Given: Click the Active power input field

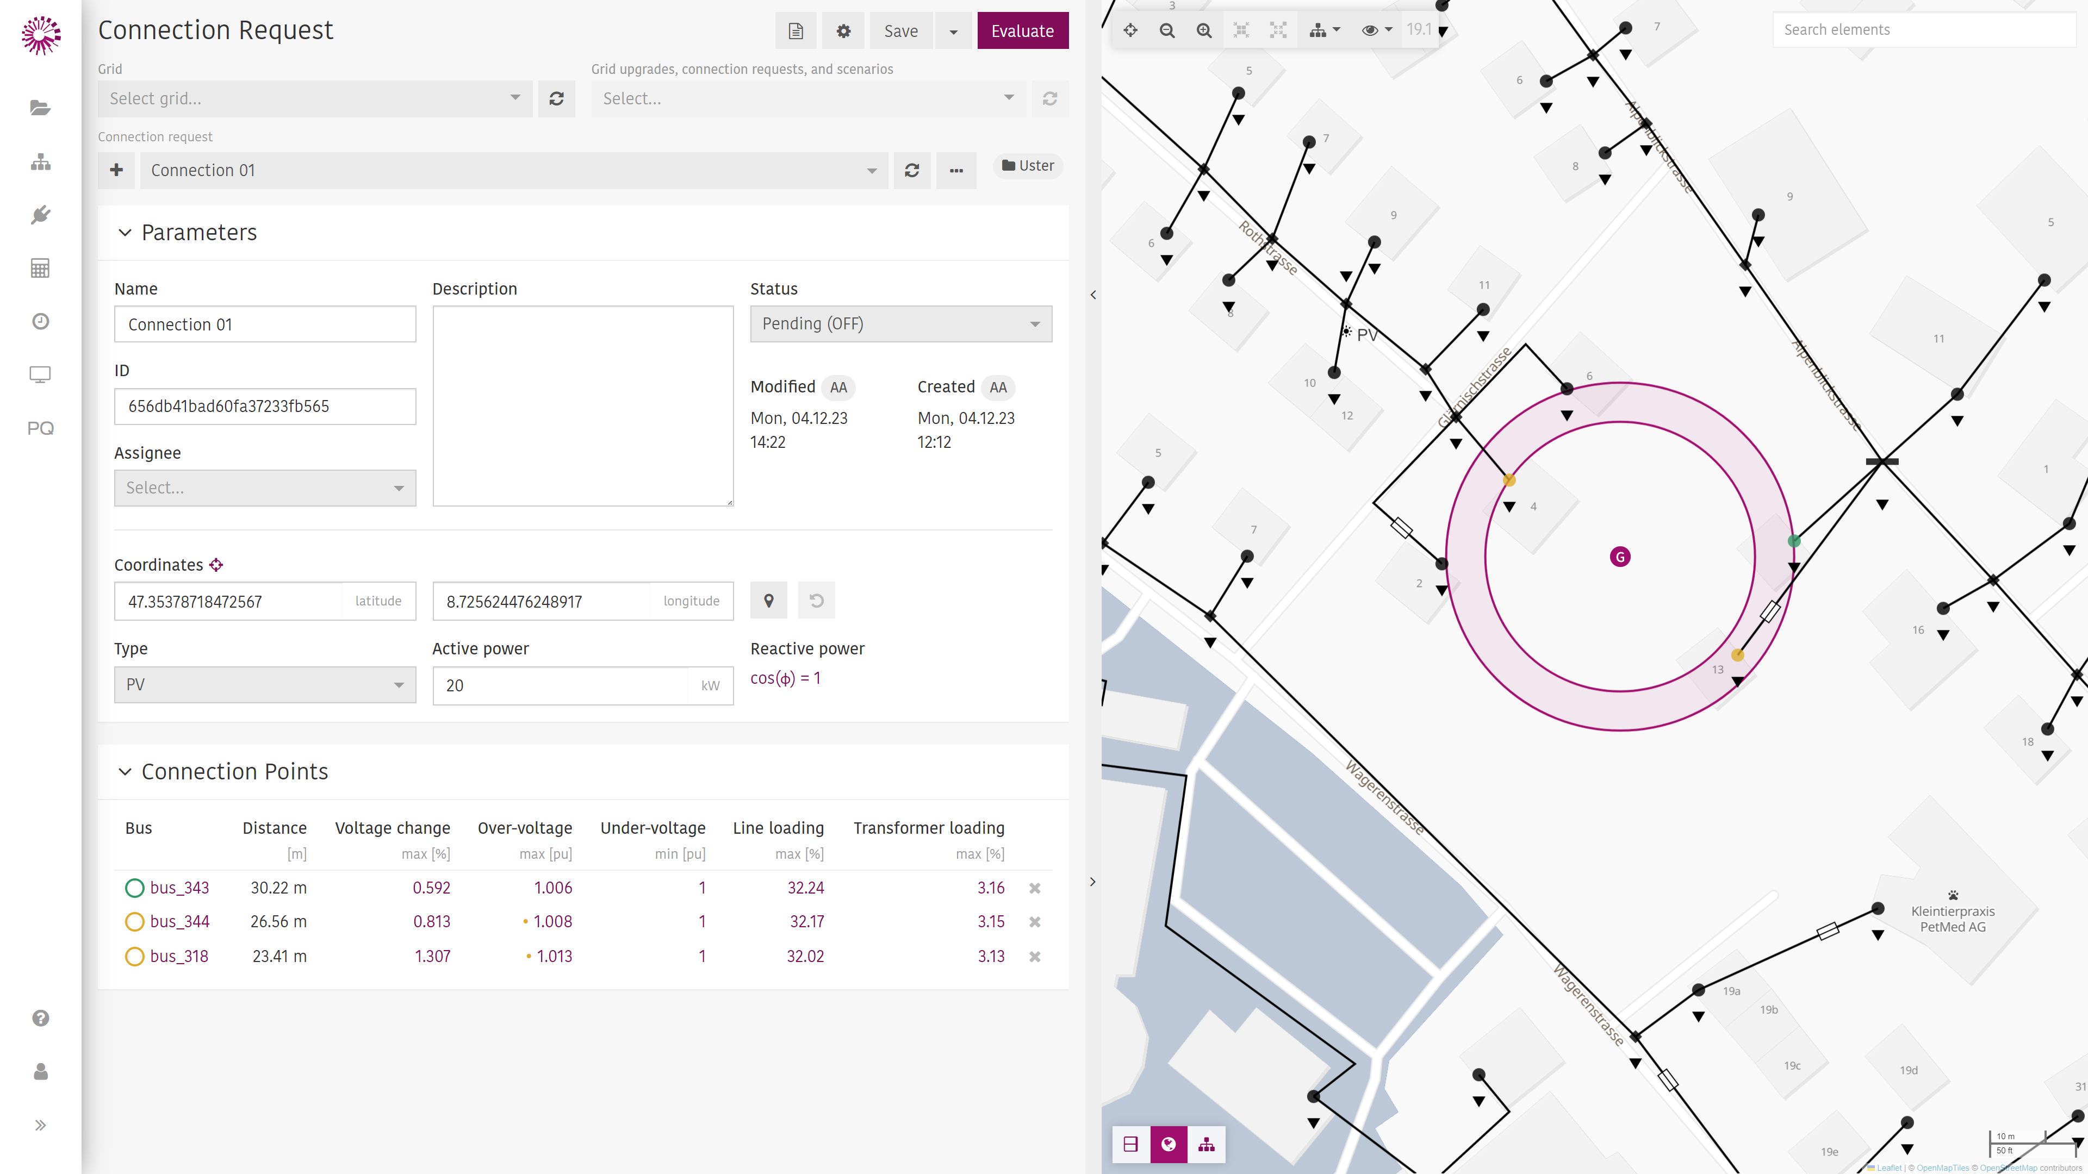Looking at the screenshot, I should [x=561, y=685].
